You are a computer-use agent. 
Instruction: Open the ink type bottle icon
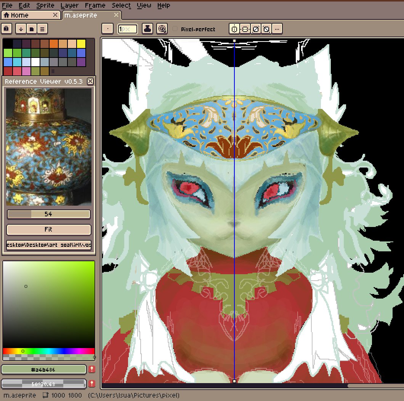[x=147, y=29]
